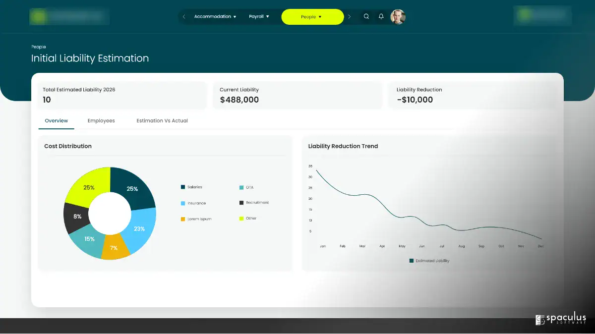The width and height of the screenshot is (595, 334).
Task: Open the search icon in top bar
Action: pos(366,16)
